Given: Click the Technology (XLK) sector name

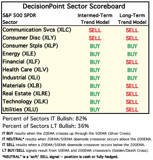Looking at the screenshot, I should coord(25,102).
